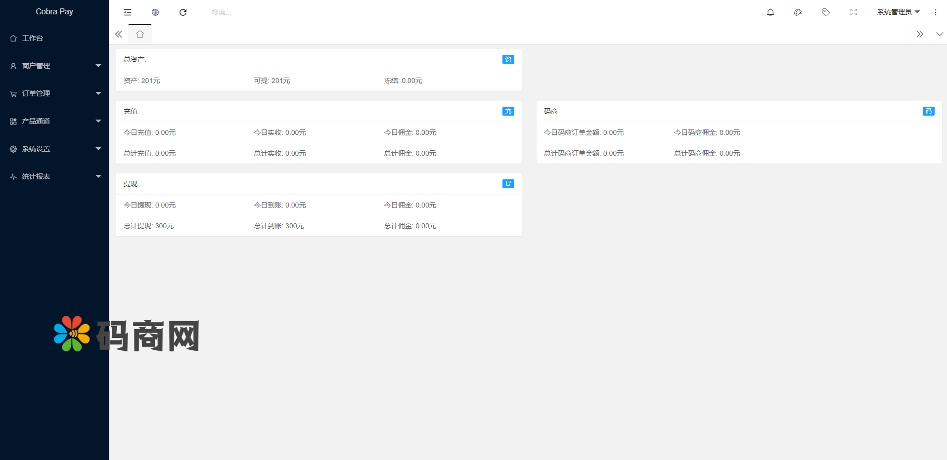Open notifications via the bell icon

point(770,12)
